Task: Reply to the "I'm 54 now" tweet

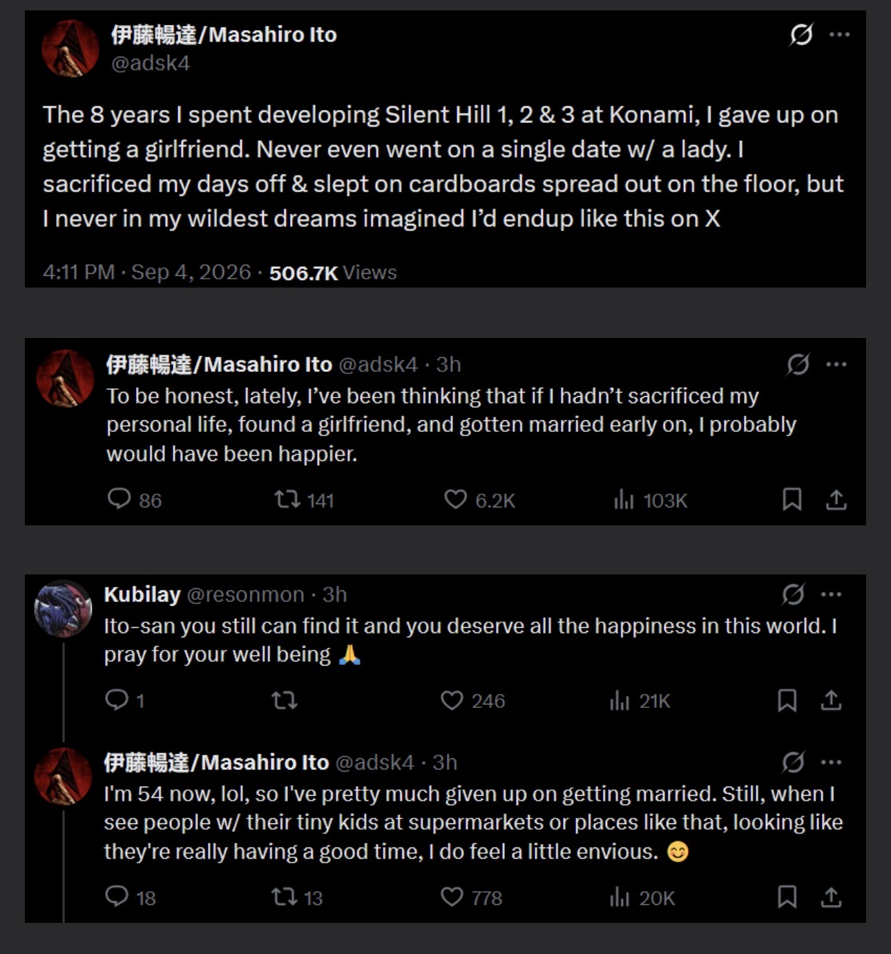Action: pyautogui.click(x=116, y=897)
